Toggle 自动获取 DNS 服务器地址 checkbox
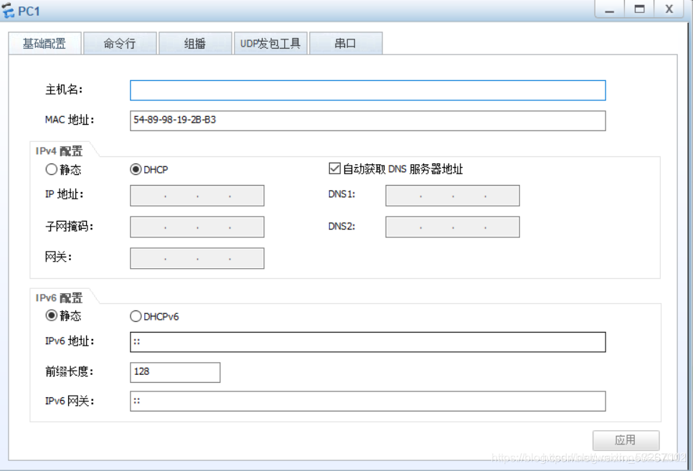The height and width of the screenshot is (471, 693). click(x=334, y=168)
